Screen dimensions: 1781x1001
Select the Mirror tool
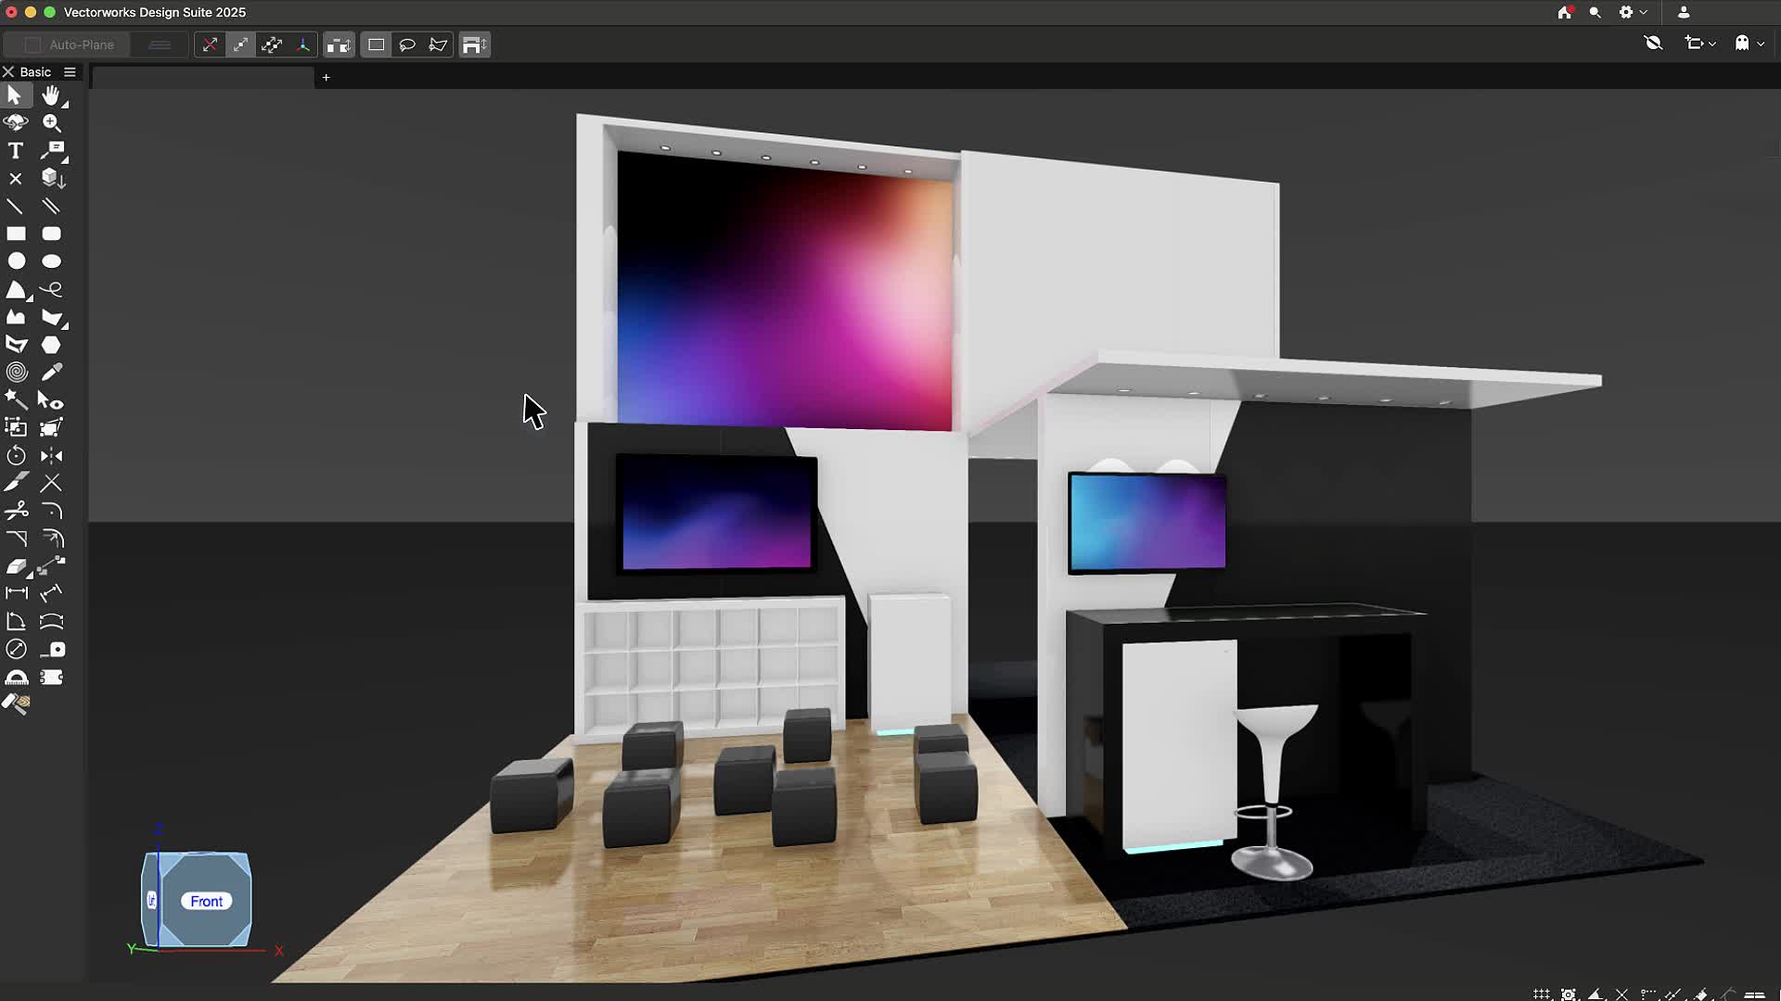click(52, 456)
